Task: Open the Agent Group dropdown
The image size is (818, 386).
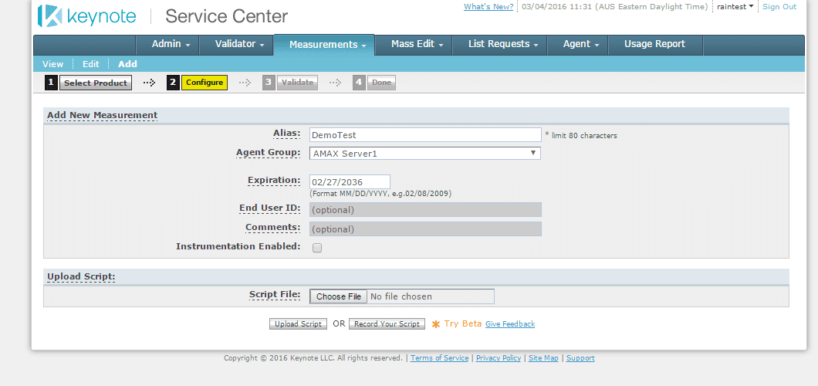Action: 425,154
